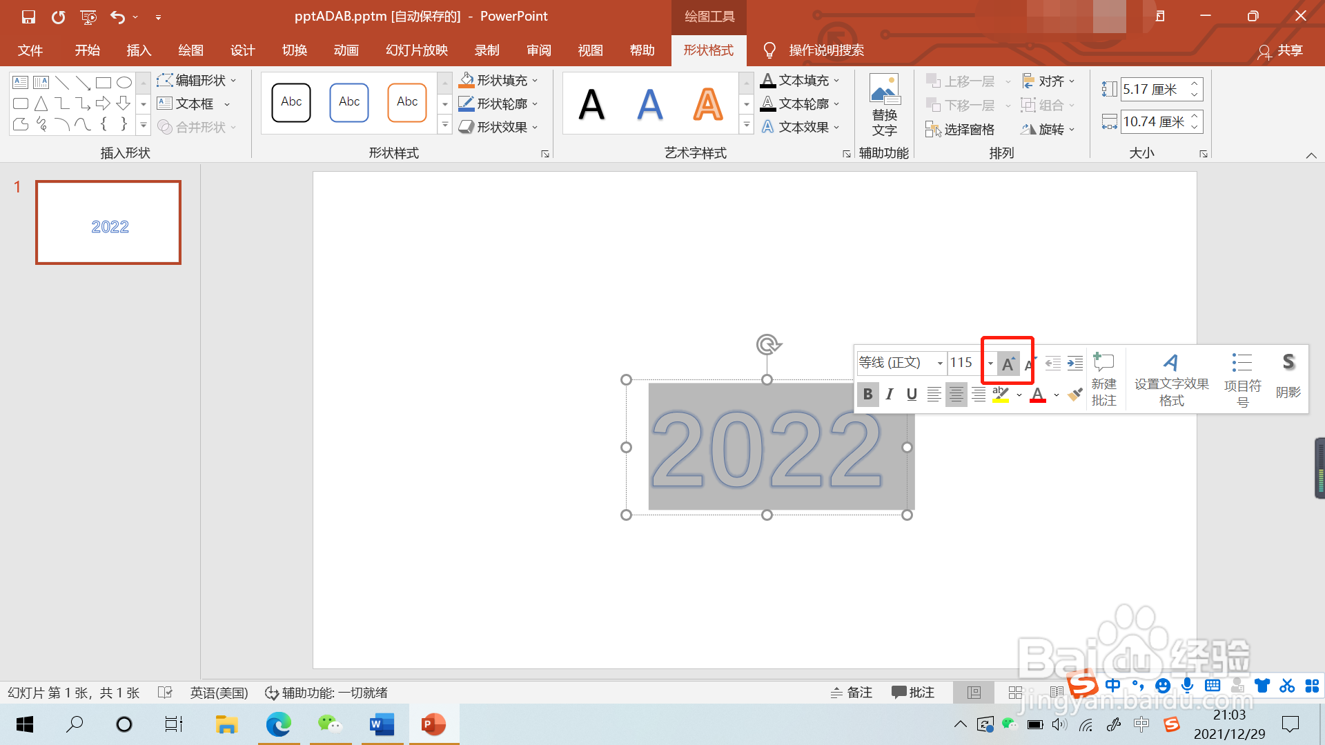This screenshot has width=1325, height=745.
Task: Click the Format Painter brush icon
Action: click(x=1074, y=395)
